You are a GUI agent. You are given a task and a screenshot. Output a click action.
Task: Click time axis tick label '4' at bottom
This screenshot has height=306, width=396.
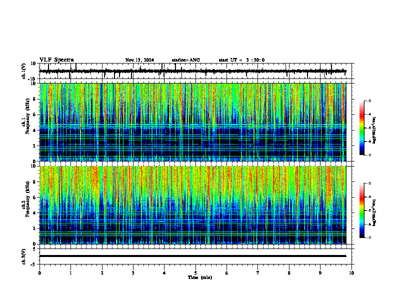point(164,273)
